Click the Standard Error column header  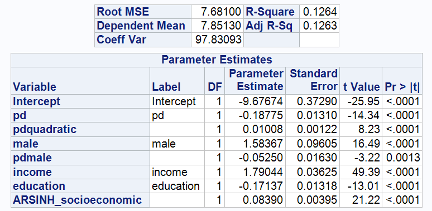point(313,81)
